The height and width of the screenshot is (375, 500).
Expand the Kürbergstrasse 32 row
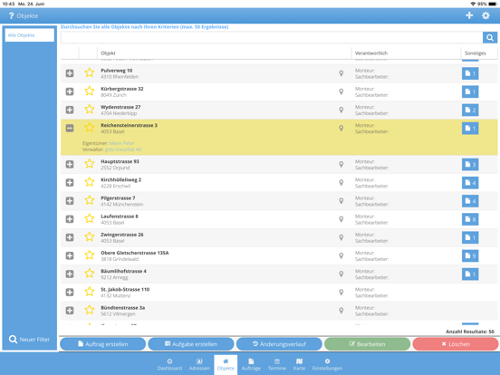click(70, 91)
